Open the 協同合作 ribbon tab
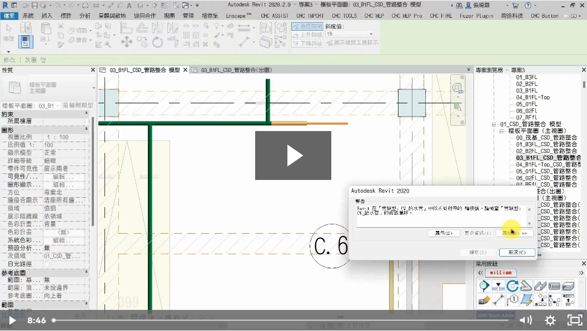Image resolution: width=587 pixels, height=331 pixels. point(145,16)
